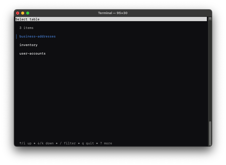The image size is (226, 165).
Task: Click the vertical scrollbar thumb
Action: [210, 133]
